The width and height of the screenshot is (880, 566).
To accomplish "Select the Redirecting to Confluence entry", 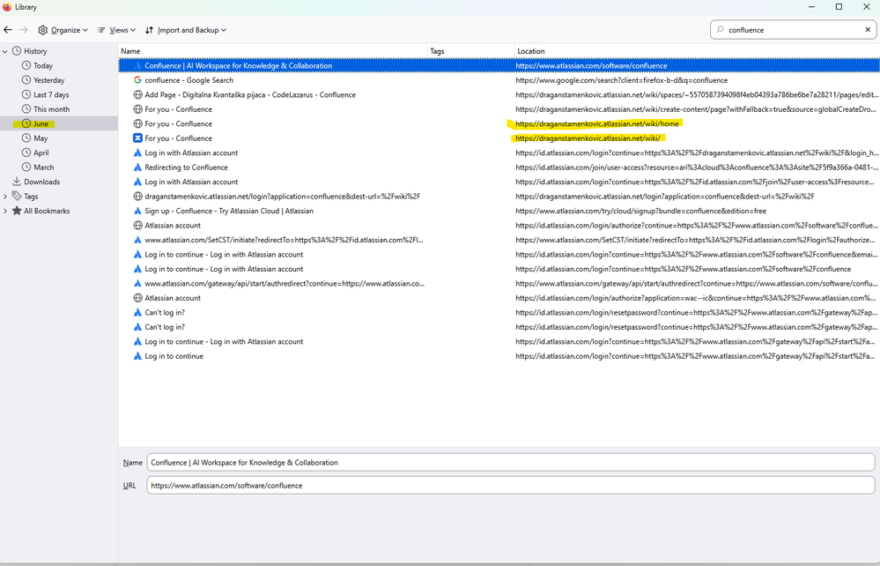I will click(x=499, y=168).
